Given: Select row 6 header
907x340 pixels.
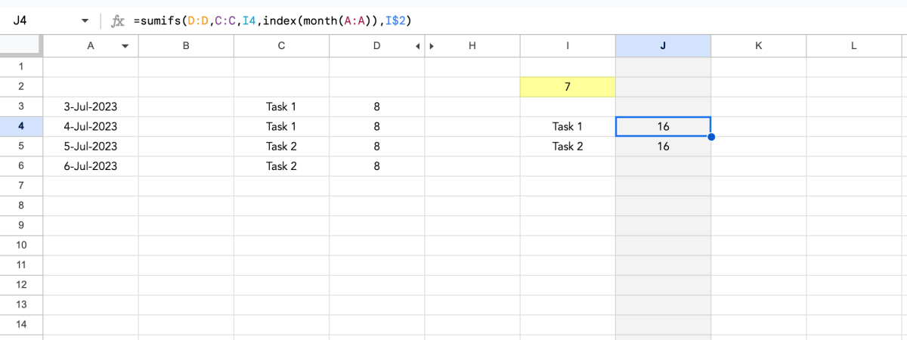Looking at the screenshot, I should click(x=21, y=165).
